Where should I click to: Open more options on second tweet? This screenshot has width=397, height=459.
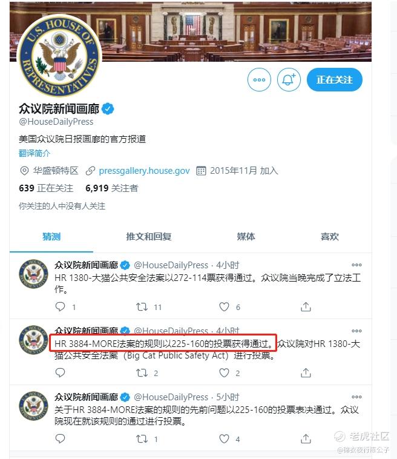356,331
